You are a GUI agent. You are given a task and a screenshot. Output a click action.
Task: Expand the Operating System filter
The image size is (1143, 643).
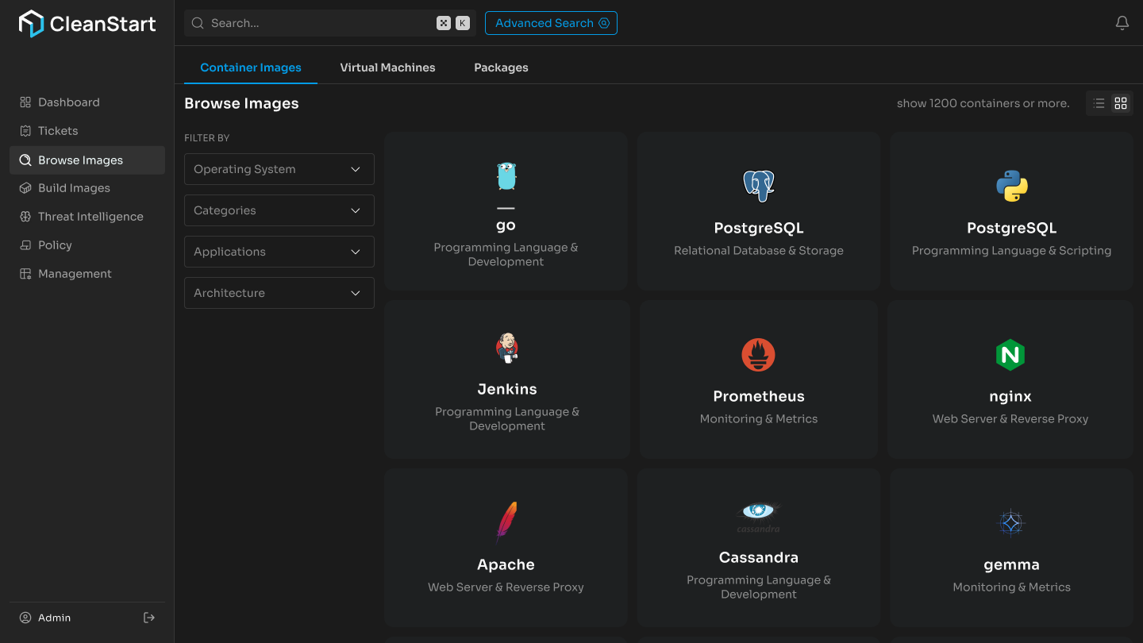(279, 169)
